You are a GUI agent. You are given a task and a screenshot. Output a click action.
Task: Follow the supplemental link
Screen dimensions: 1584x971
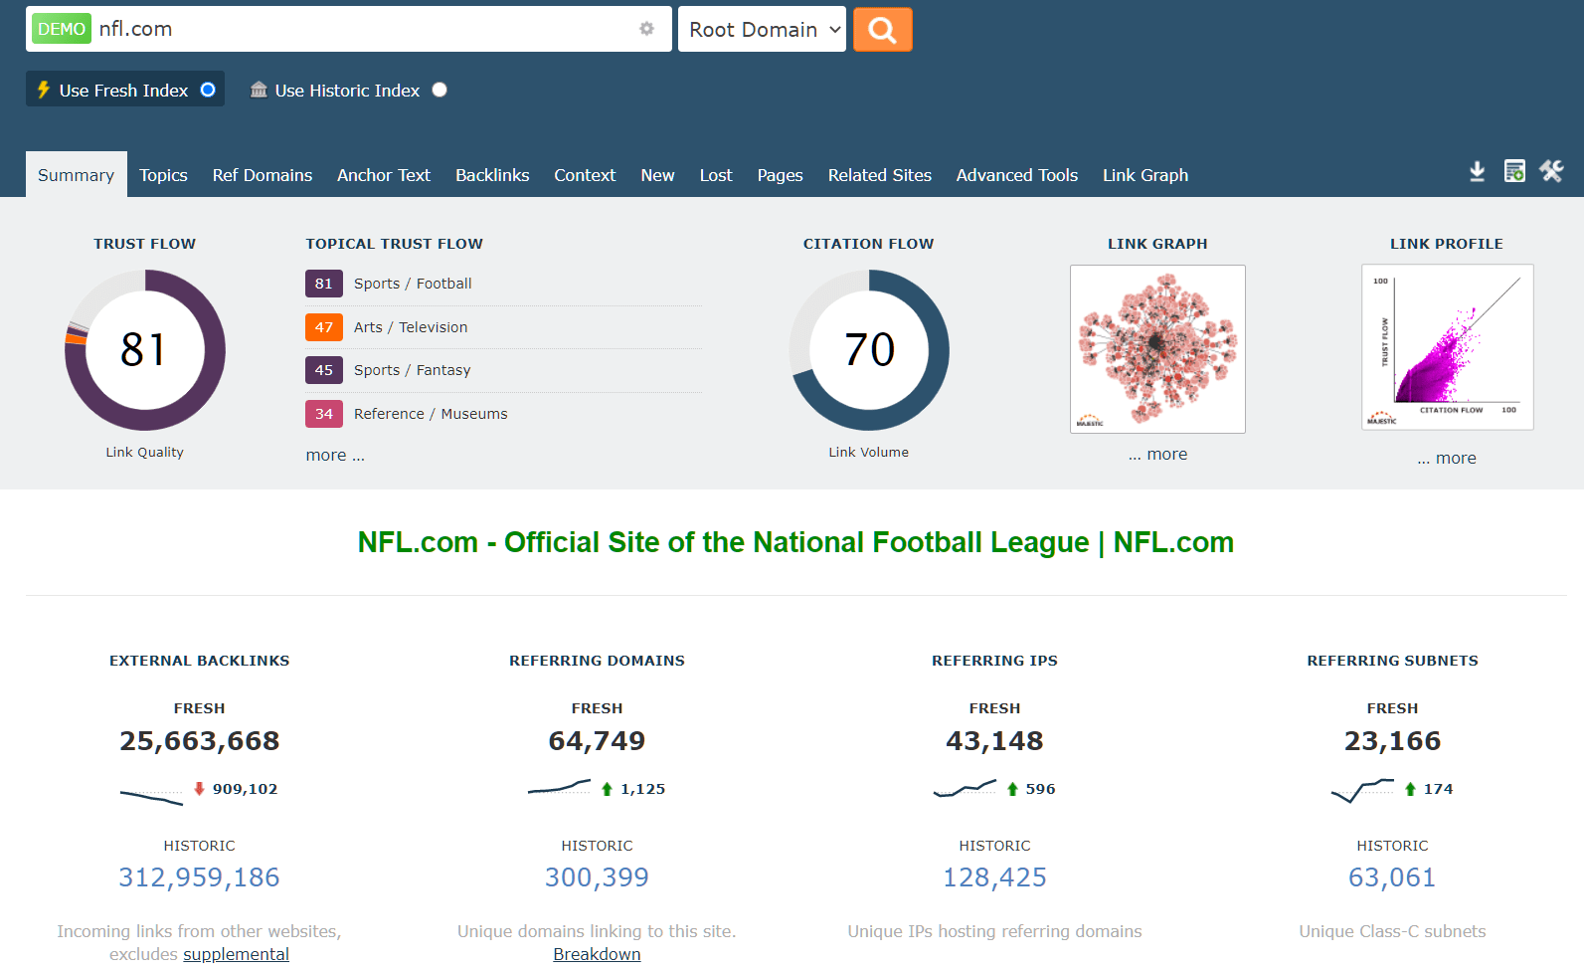pyautogui.click(x=236, y=954)
